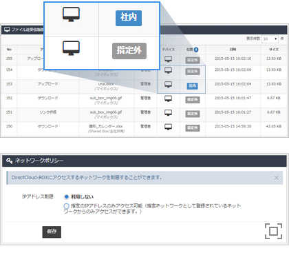Click the device monitor icon in row 154
The width and height of the screenshot is (289, 255).
pos(169,70)
